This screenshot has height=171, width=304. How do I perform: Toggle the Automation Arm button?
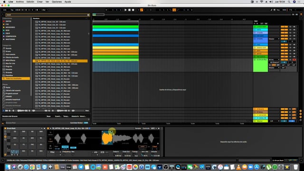142,10
